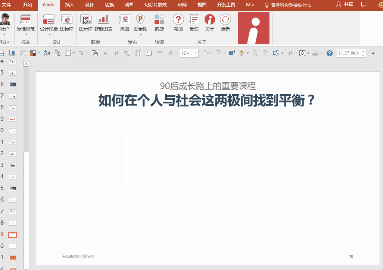383x270 pixels.
Task: Open the 智能图表 smart chart tool
Action: pos(103,23)
